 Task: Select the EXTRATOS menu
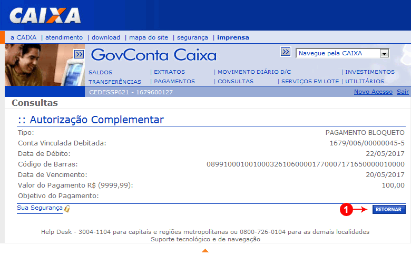[x=169, y=72]
